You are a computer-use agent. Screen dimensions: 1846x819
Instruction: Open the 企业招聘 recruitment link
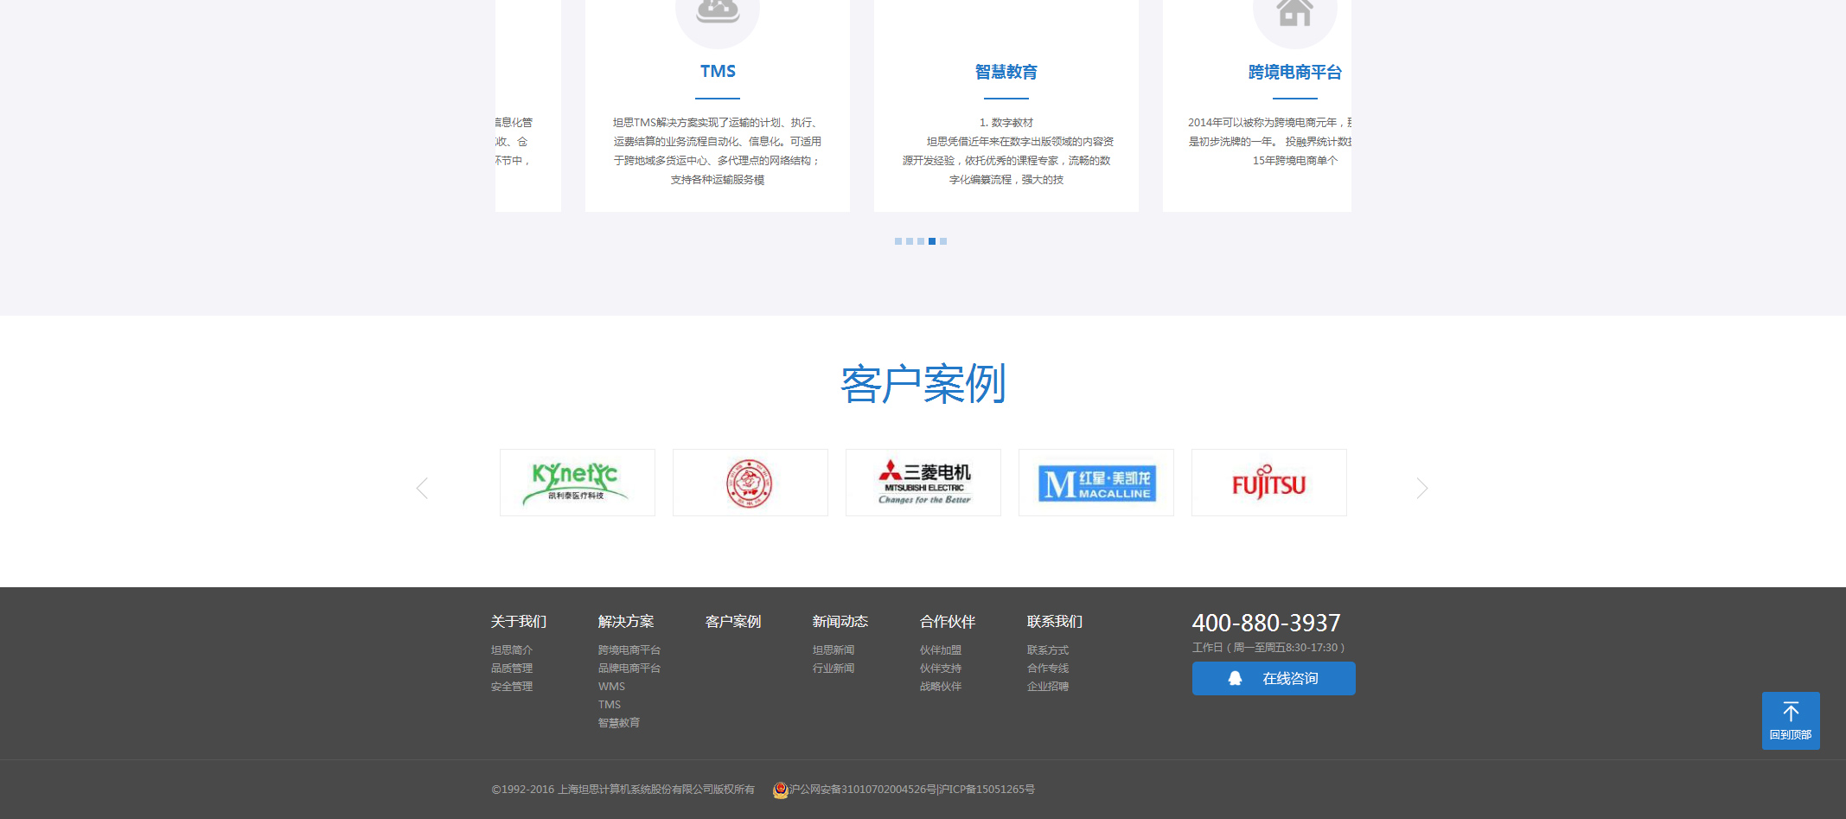point(1047,687)
